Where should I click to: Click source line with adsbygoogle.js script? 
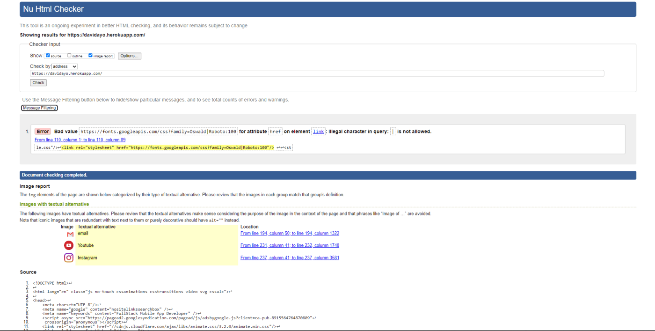179,318
